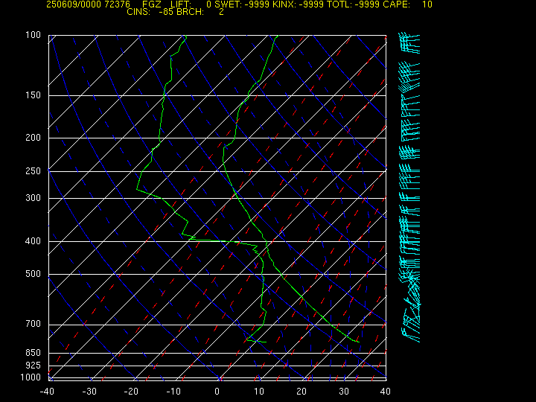
Task: Click the CINS value -85
Action: (x=167, y=12)
